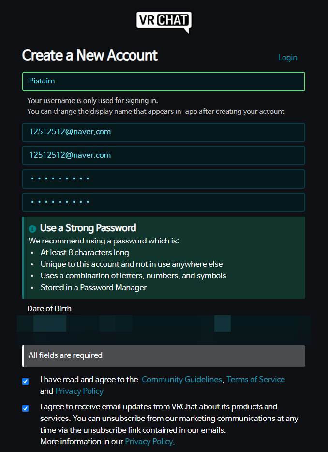Screen dimensions: 328x452
Task: Click the first email input field
Action: click(164, 132)
